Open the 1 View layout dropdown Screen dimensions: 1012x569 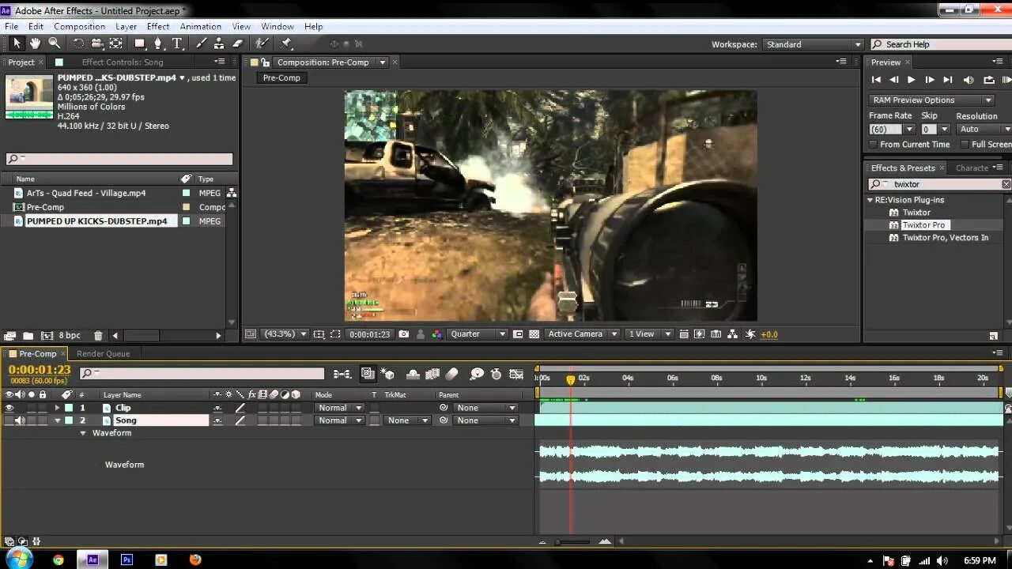point(649,334)
